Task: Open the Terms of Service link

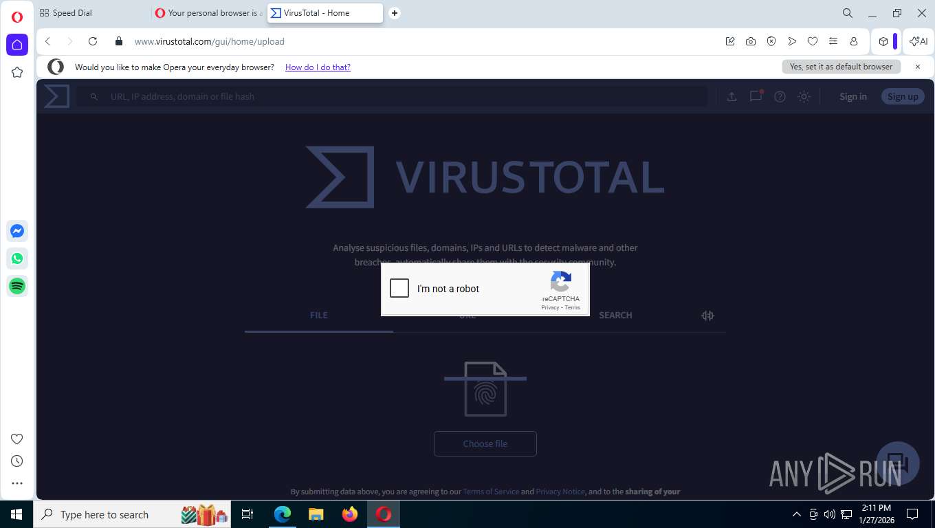Action: 491,492
